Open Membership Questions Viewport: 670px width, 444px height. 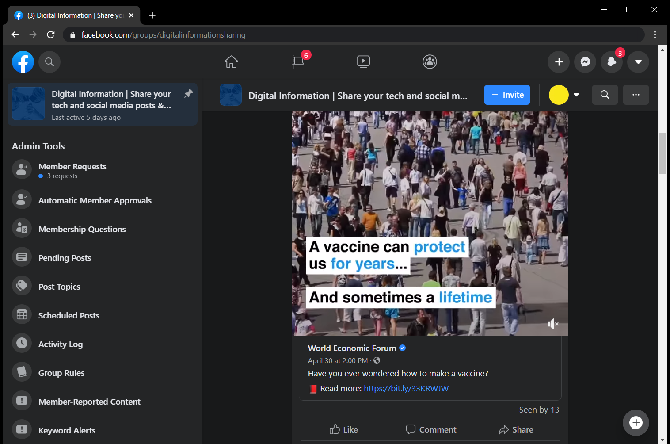103,229
